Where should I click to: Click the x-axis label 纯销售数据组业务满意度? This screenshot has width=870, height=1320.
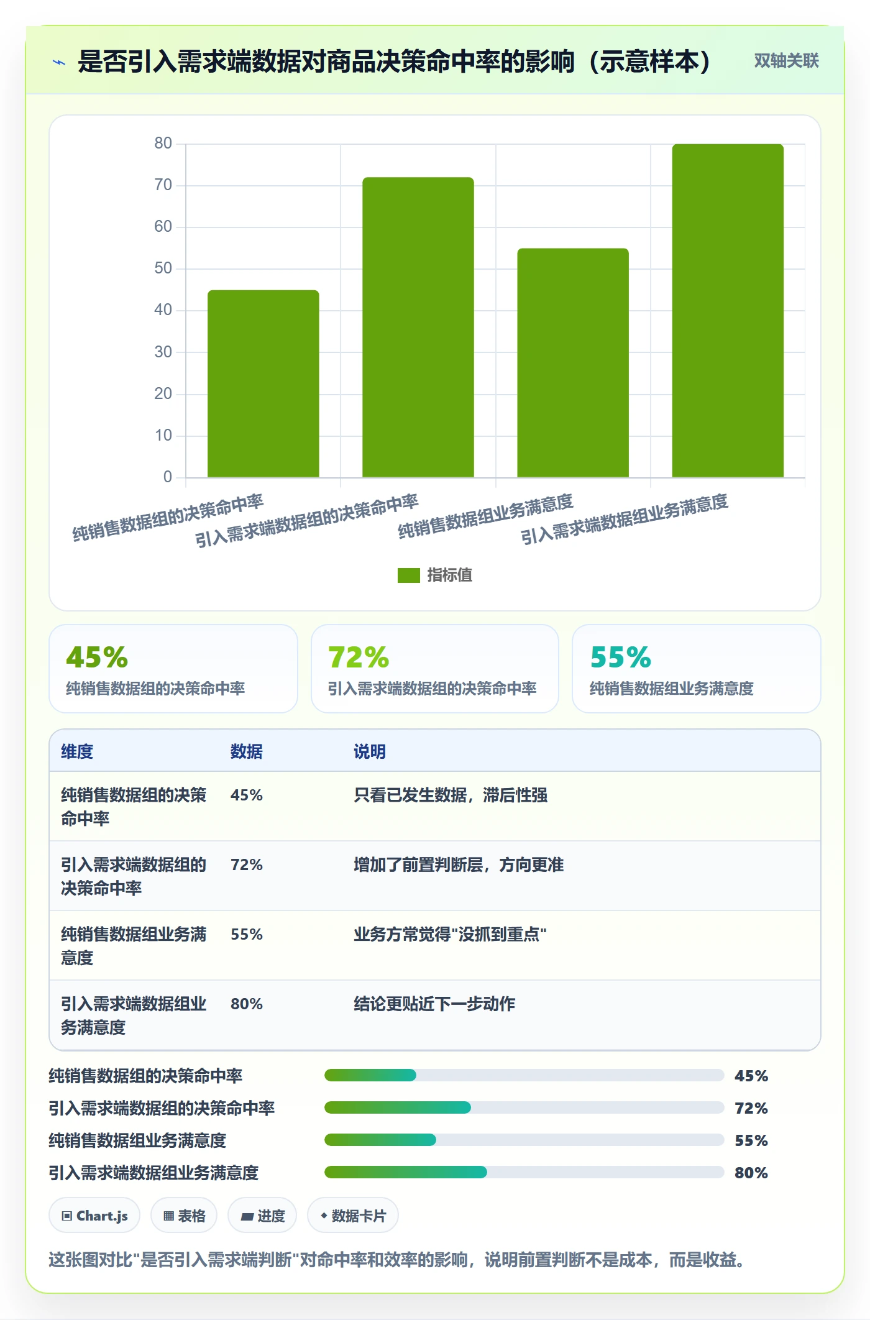[485, 516]
